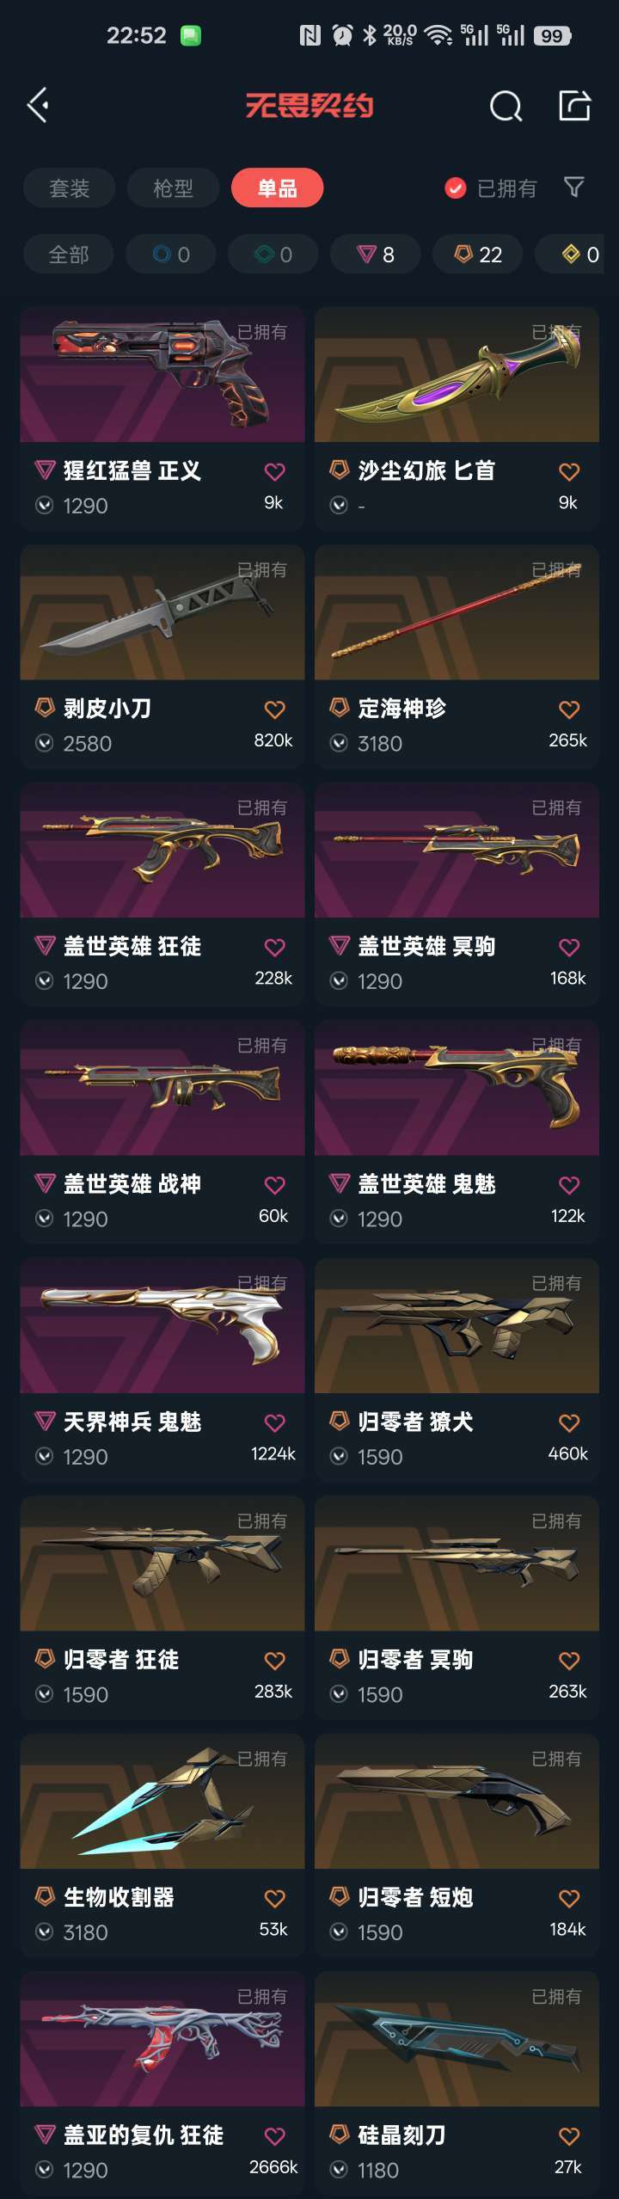Viewport: 619px width, 2199px height.
Task: Select the orange tier filter showing 22
Action: point(478,255)
